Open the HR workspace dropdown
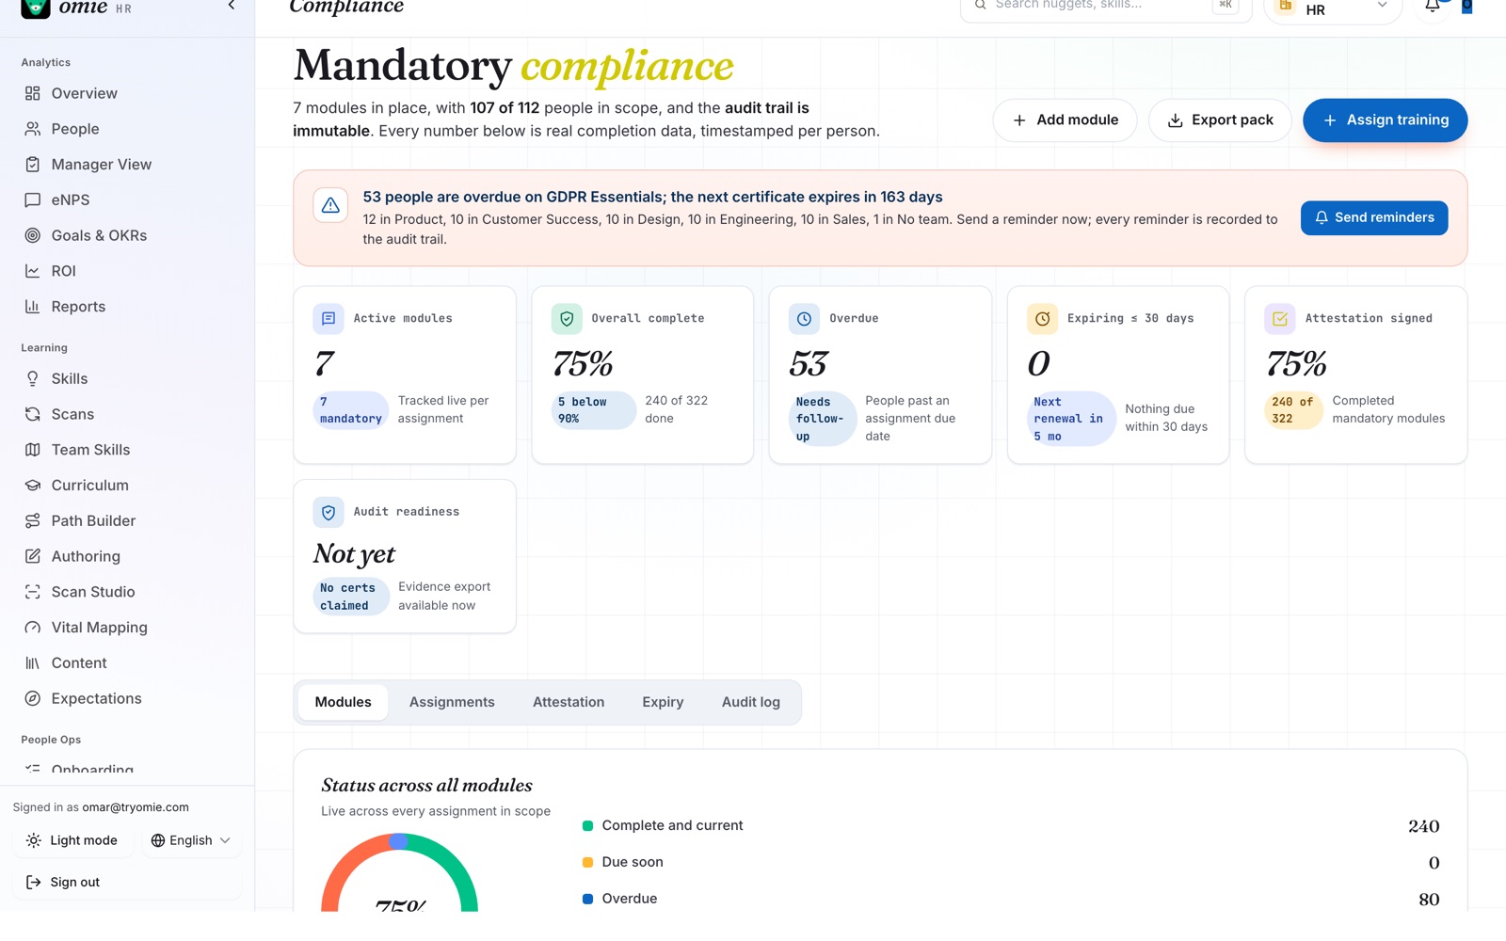Image resolution: width=1506 pixels, height=941 pixels. click(x=1332, y=8)
